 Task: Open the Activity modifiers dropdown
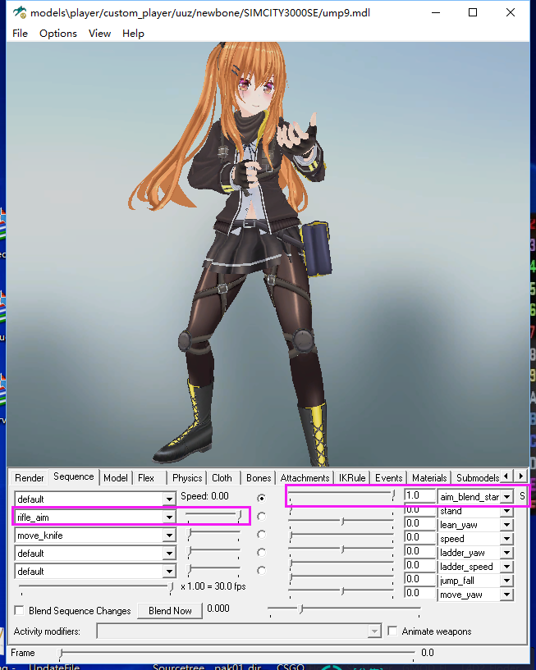[374, 631]
